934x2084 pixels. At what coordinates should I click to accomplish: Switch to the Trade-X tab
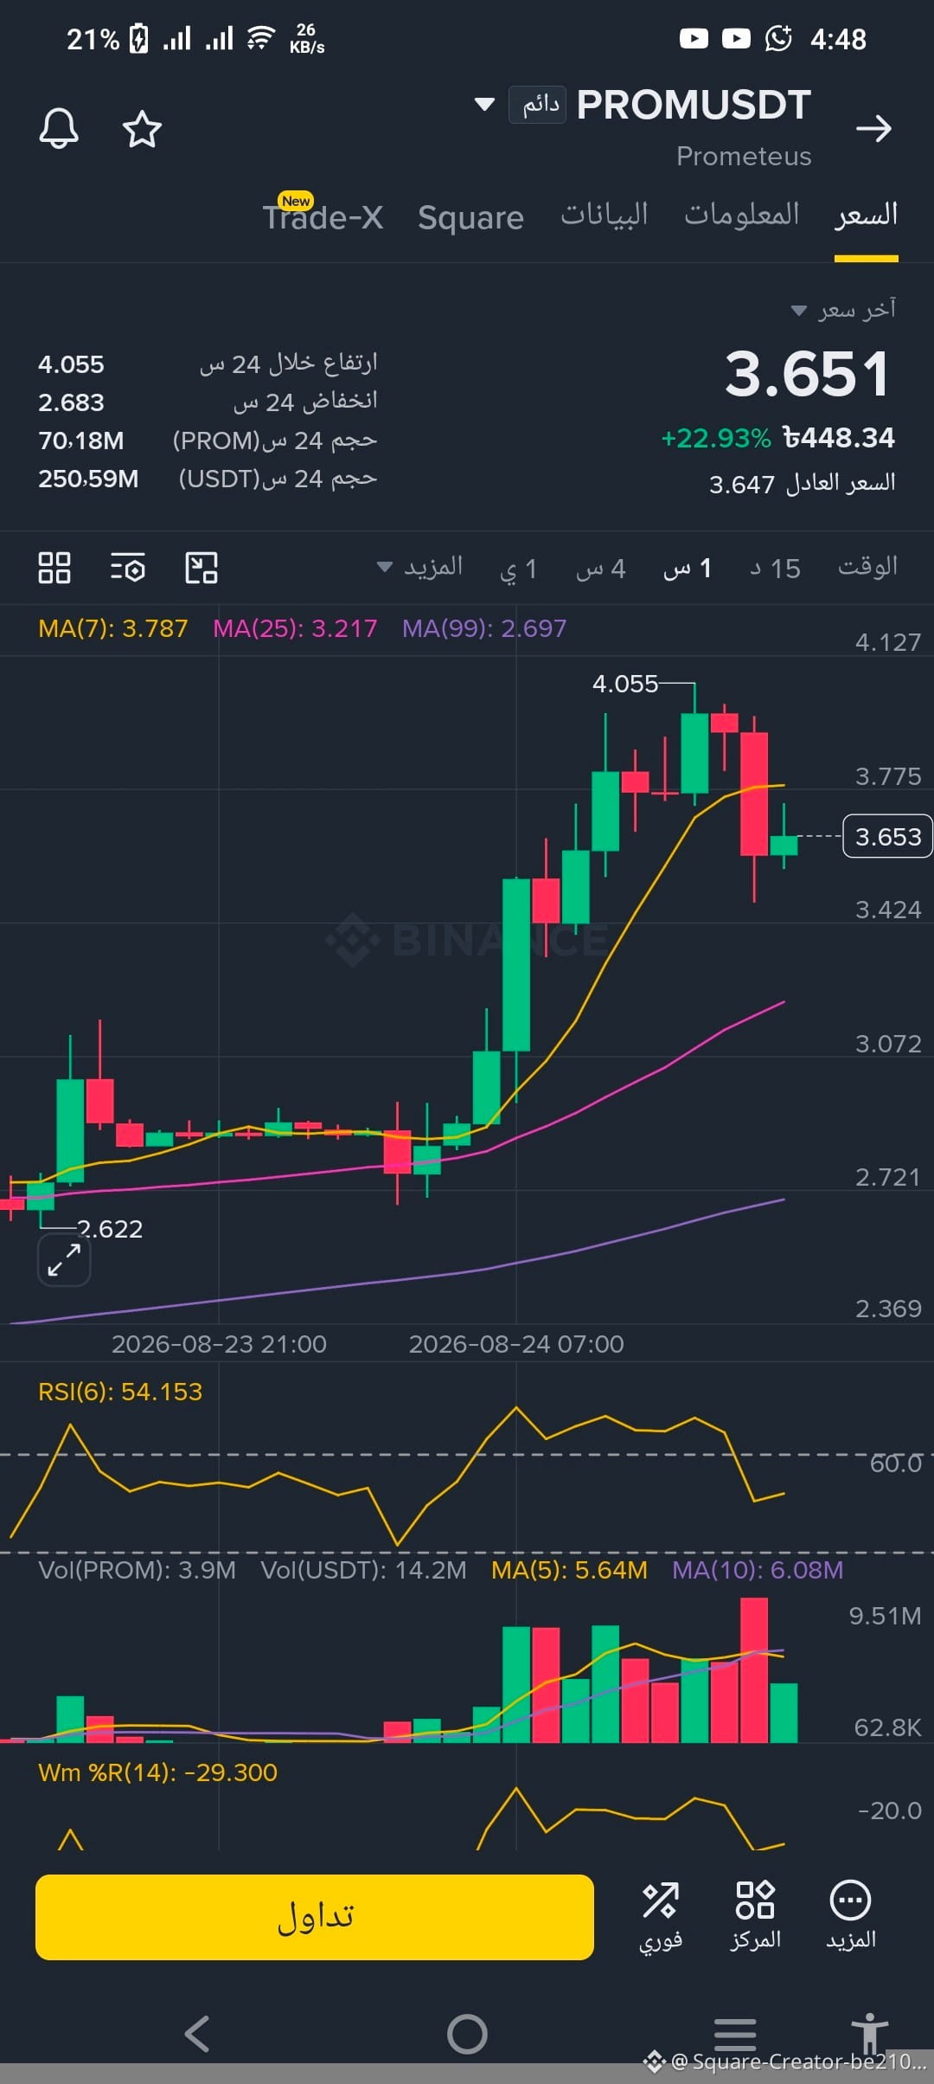[323, 216]
